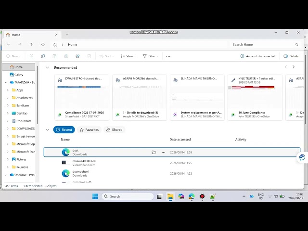Switch to the Shared tab

point(115,129)
